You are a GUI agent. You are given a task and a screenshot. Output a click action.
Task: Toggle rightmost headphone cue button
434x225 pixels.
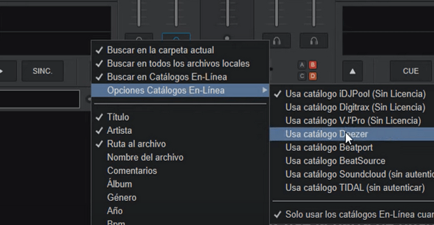point(314,41)
